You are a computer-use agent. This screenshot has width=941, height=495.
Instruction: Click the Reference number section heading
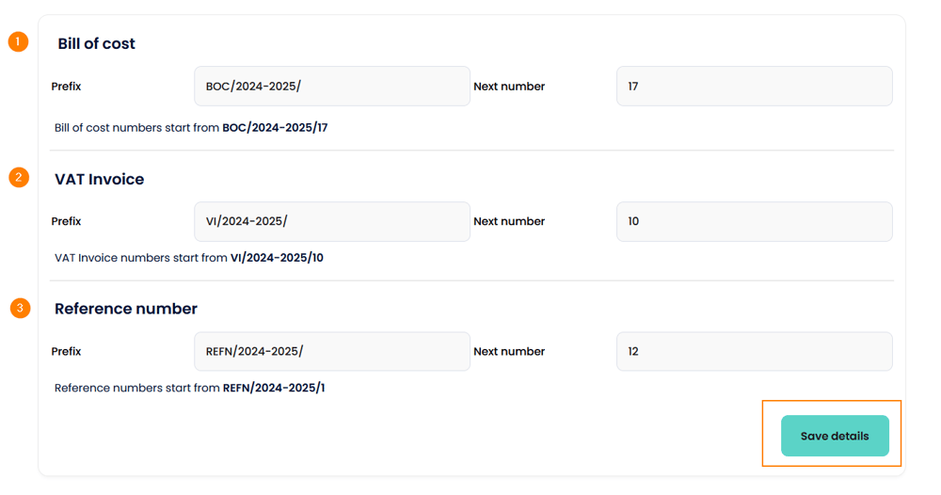[125, 310]
